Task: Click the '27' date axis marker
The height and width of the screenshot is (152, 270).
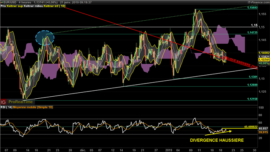Action: coord(156,150)
